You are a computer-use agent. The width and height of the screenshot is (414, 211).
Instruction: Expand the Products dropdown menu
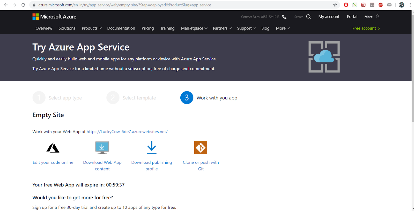click(92, 28)
